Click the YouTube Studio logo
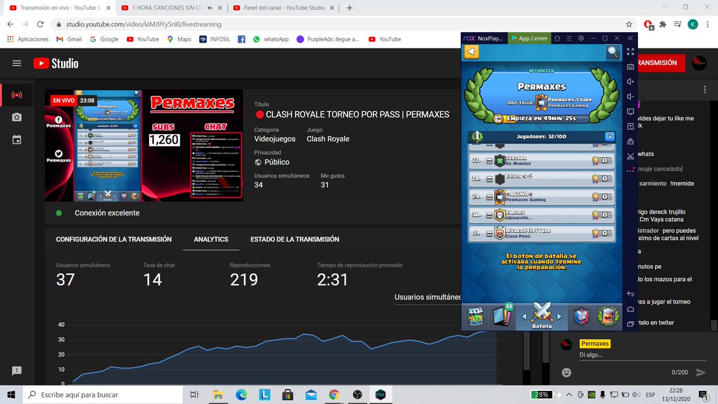 tap(56, 63)
